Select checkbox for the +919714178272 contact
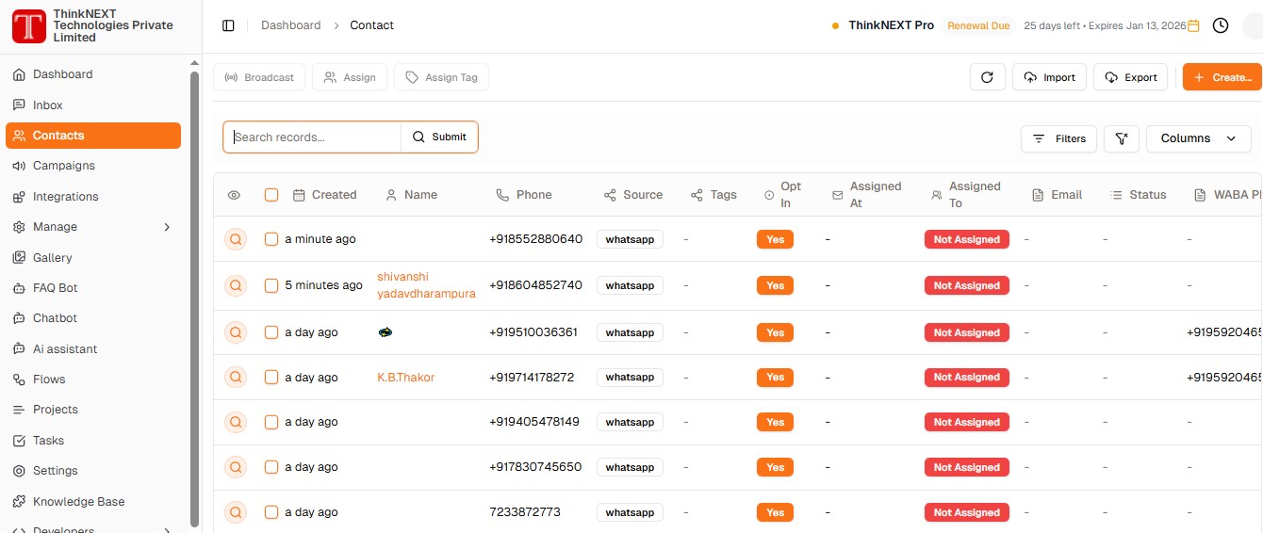 pos(271,378)
